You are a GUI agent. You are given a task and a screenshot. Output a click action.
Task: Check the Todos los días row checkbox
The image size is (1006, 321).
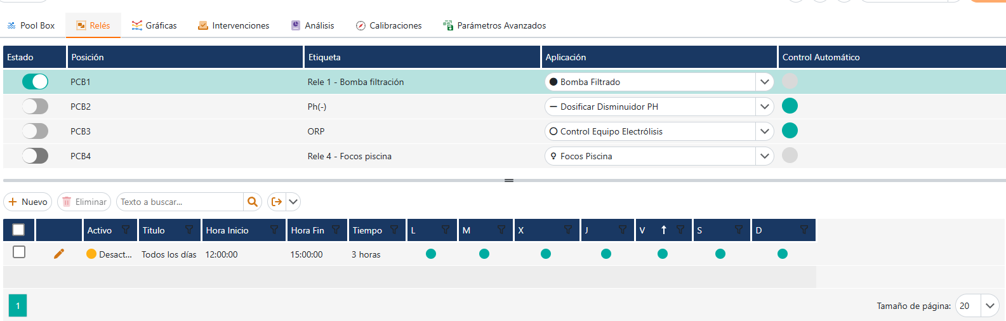click(x=19, y=252)
